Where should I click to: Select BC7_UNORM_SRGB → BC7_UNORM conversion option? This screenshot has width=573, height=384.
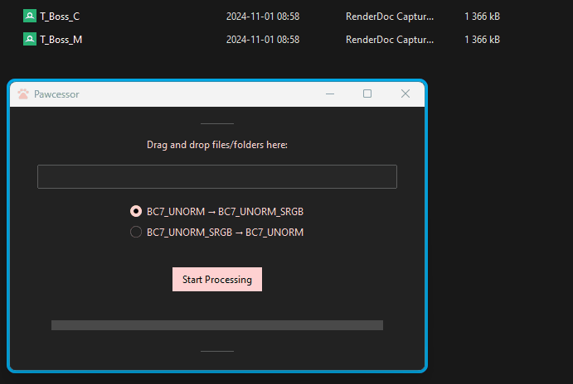coord(136,233)
